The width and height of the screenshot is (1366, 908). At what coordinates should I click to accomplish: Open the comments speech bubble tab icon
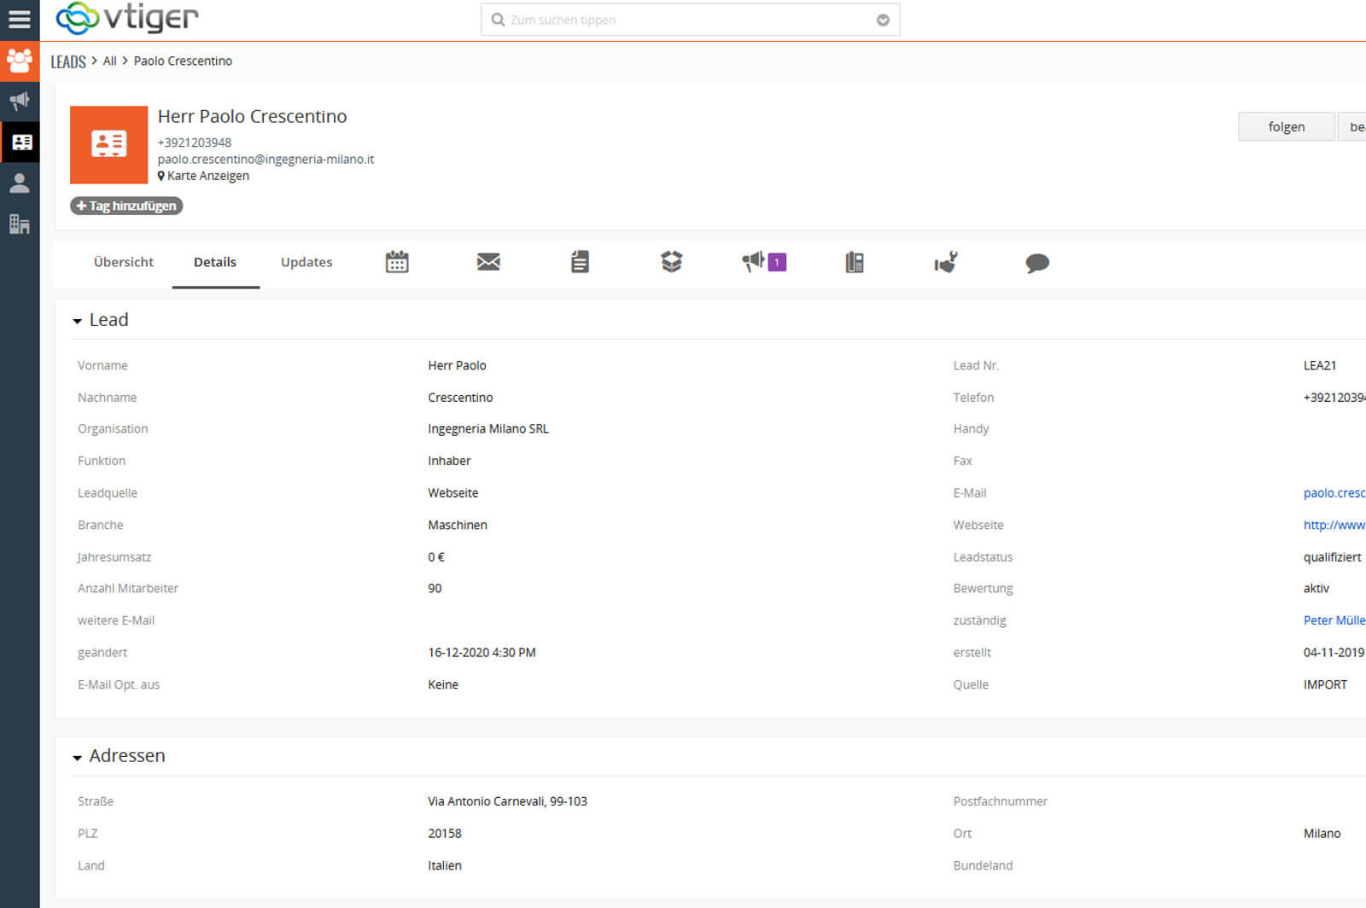1036,263
